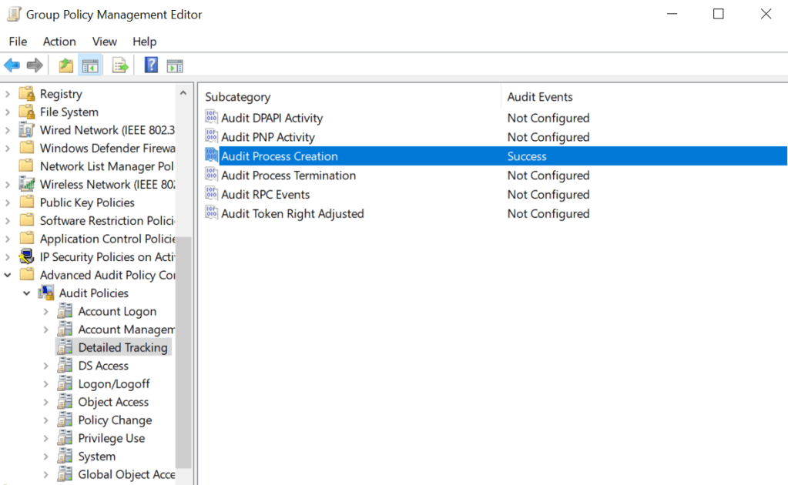Select Audit Token Right Adjusted entry

292,214
